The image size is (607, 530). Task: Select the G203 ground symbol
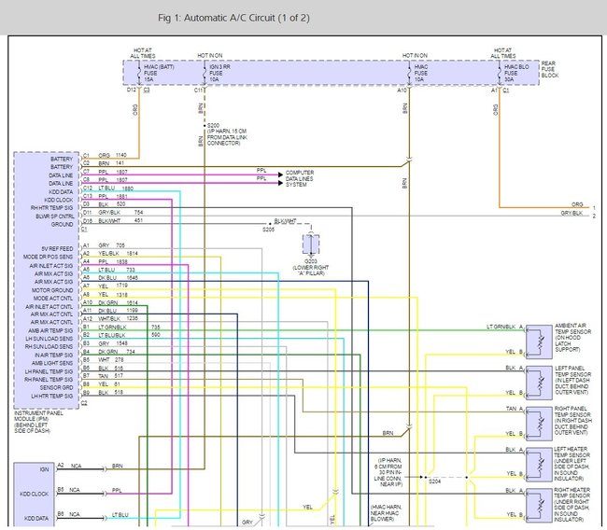pyautogui.click(x=311, y=244)
